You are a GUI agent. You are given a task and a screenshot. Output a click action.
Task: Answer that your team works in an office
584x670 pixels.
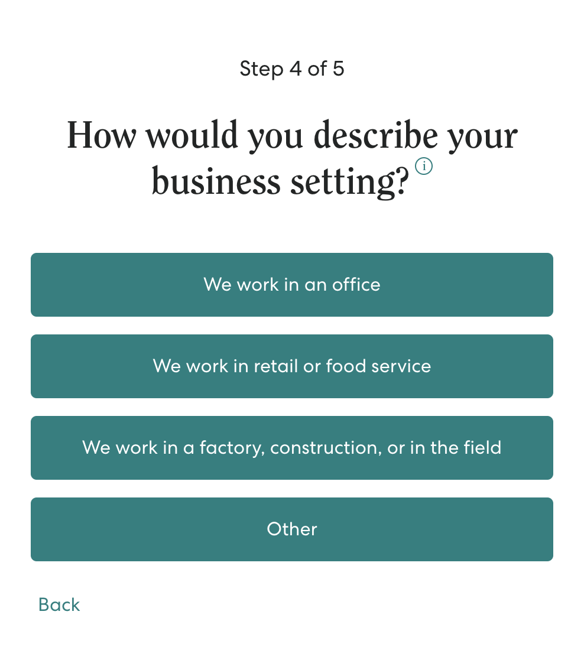[x=292, y=285]
